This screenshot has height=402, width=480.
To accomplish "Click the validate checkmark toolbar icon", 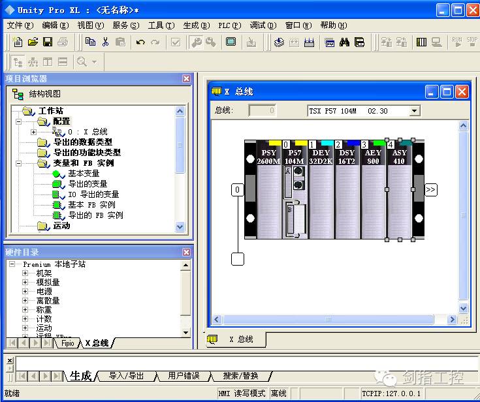I will coord(176,42).
